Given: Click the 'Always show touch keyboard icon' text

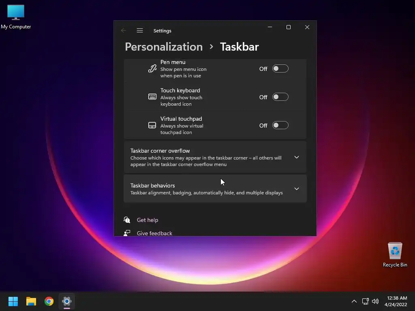Looking at the screenshot, I should pyautogui.click(x=181, y=101).
